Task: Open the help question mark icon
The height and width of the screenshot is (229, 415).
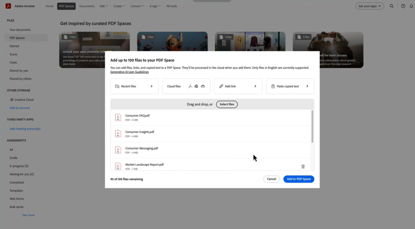Action: 403,6
